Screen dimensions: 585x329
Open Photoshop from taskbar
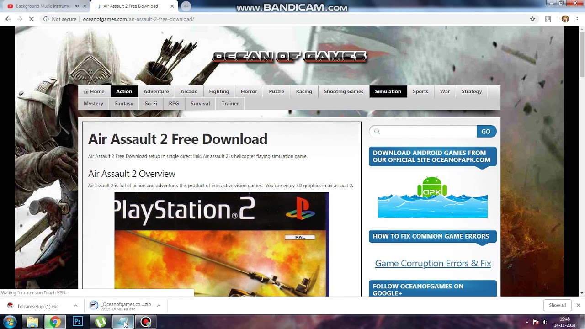point(78,322)
